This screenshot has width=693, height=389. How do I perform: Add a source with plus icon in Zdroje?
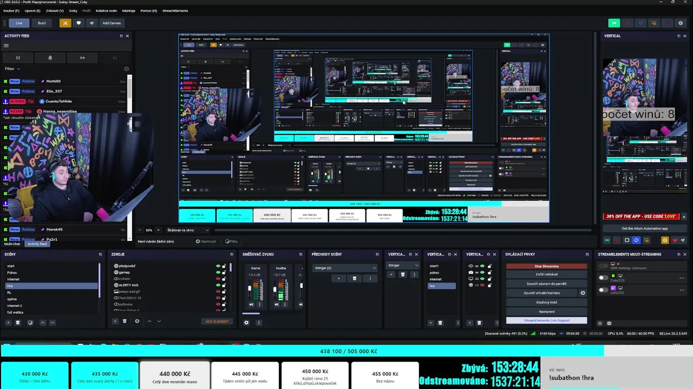(115, 321)
